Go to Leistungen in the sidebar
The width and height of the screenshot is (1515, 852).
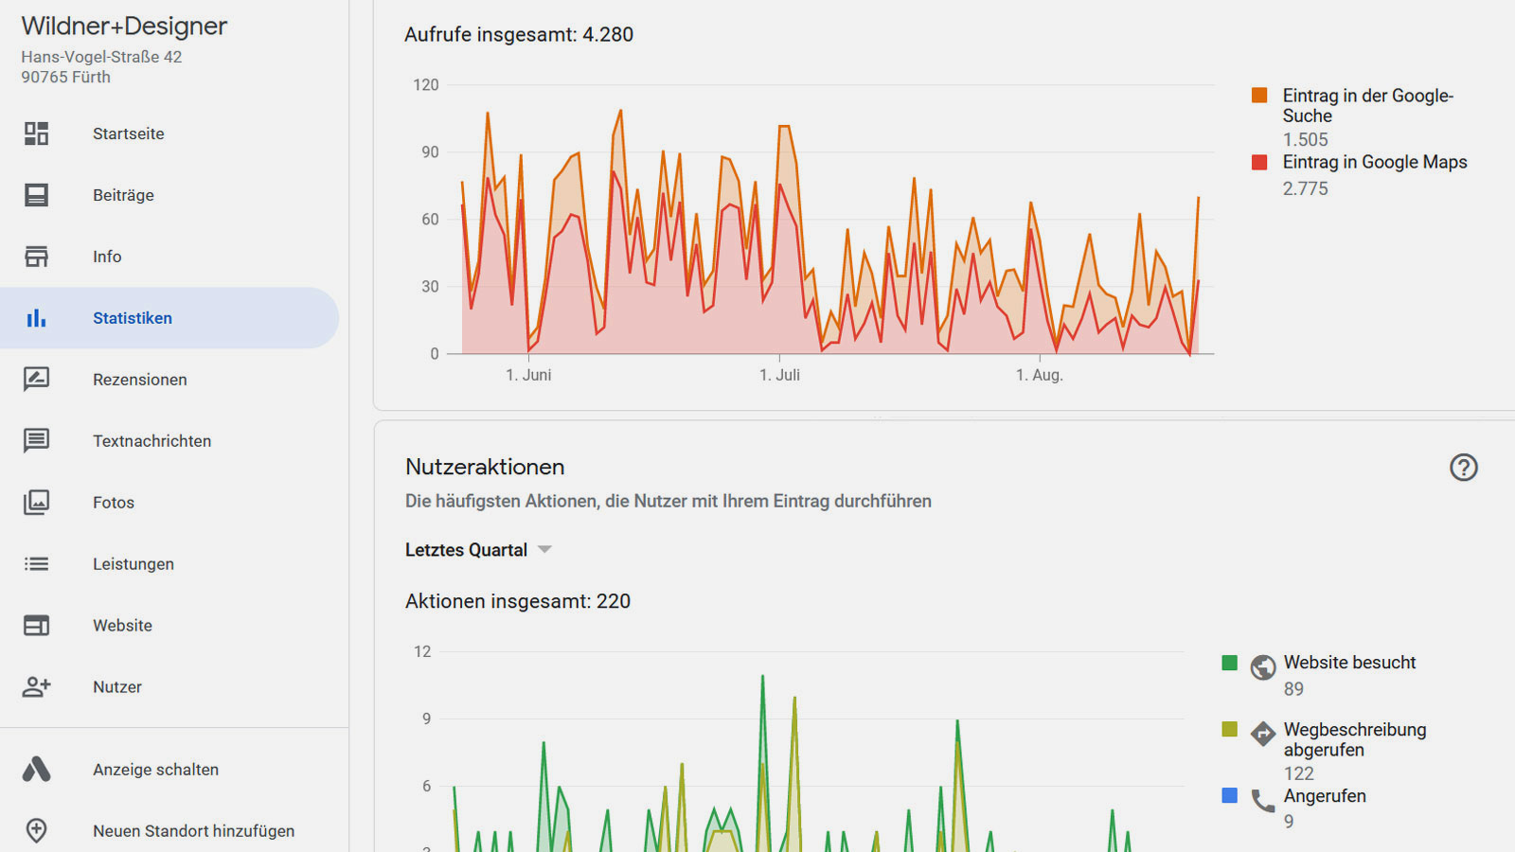[133, 564]
